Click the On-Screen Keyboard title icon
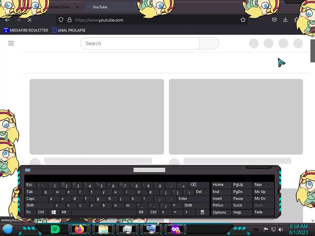 tap(28, 170)
